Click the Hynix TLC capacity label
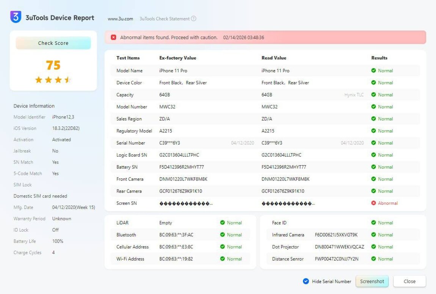Image resolution: width=436 pixels, height=294 pixels. [x=354, y=95]
